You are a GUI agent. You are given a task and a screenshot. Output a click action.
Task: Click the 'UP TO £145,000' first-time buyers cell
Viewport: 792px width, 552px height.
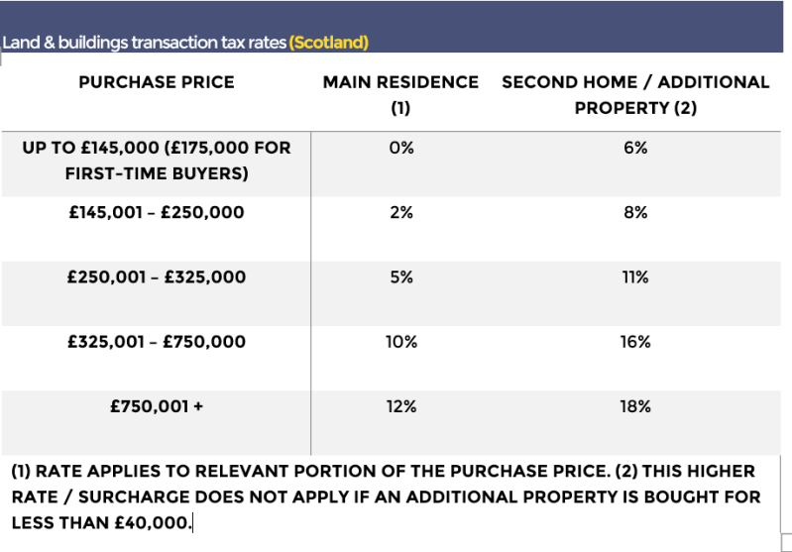[x=157, y=161]
